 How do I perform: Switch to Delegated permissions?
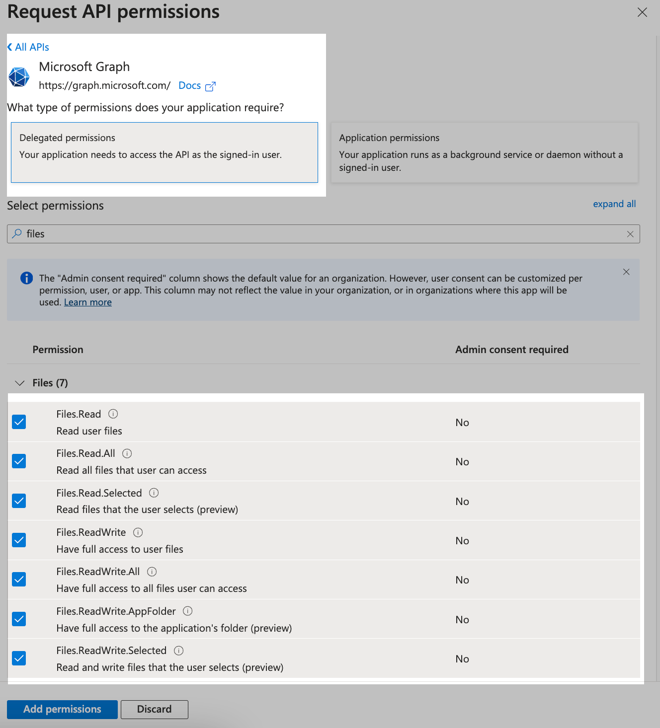coord(165,152)
